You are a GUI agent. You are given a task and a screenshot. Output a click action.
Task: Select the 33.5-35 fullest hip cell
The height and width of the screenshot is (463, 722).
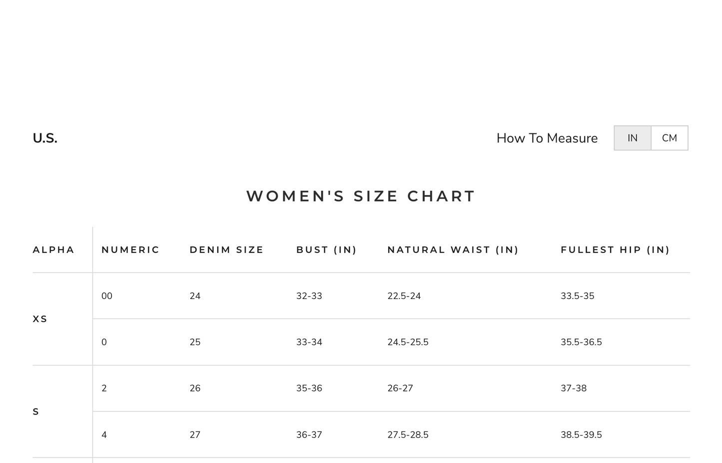pyautogui.click(x=577, y=296)
